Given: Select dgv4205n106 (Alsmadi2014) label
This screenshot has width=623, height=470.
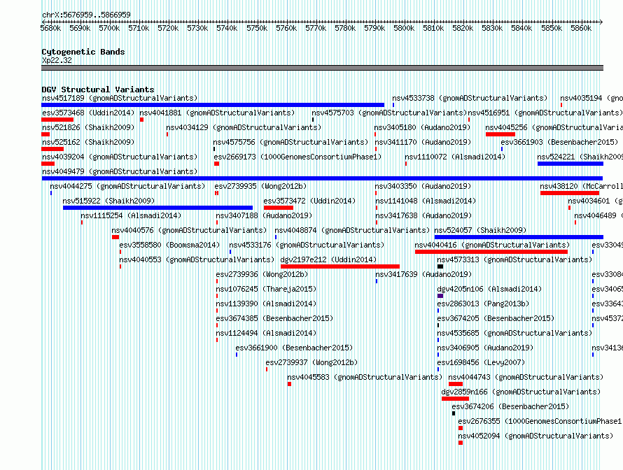Looking at the screenshot, I should pos(489,289).
